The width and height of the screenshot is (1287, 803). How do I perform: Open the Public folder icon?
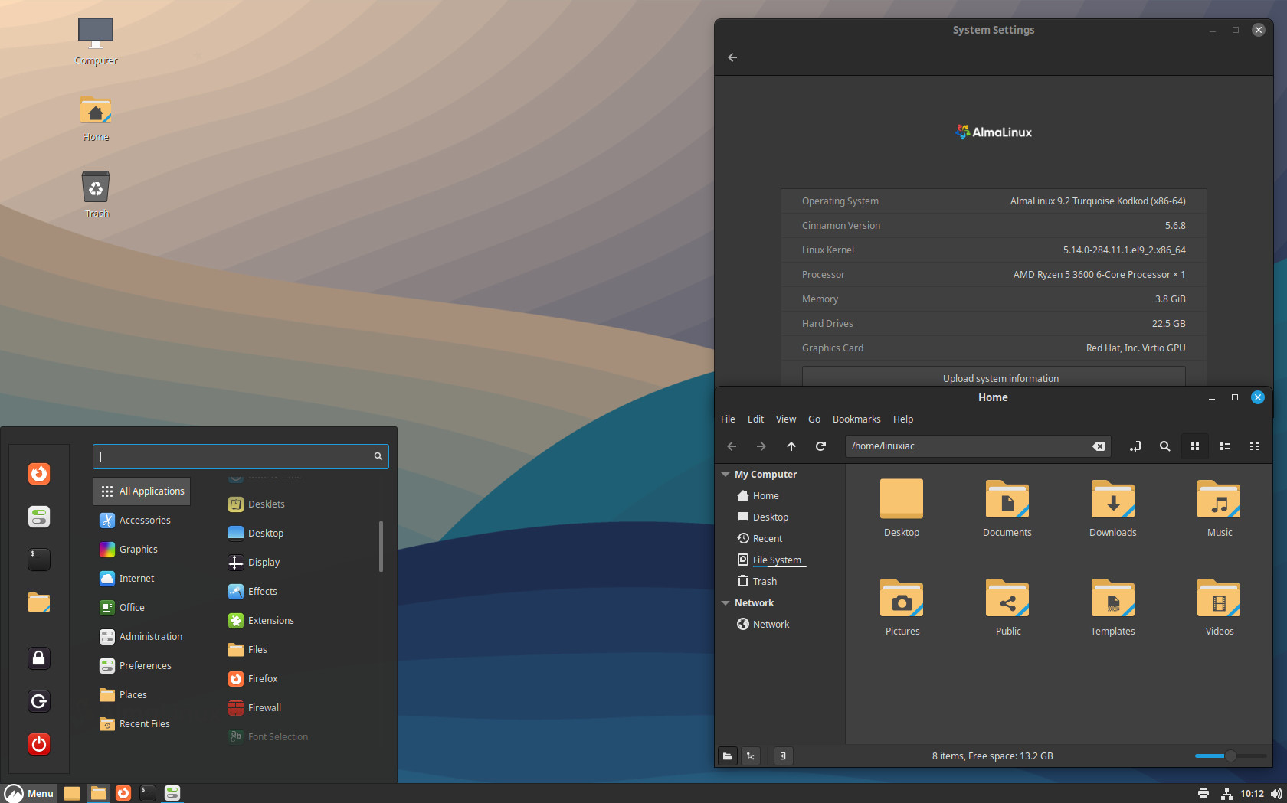1007,598
